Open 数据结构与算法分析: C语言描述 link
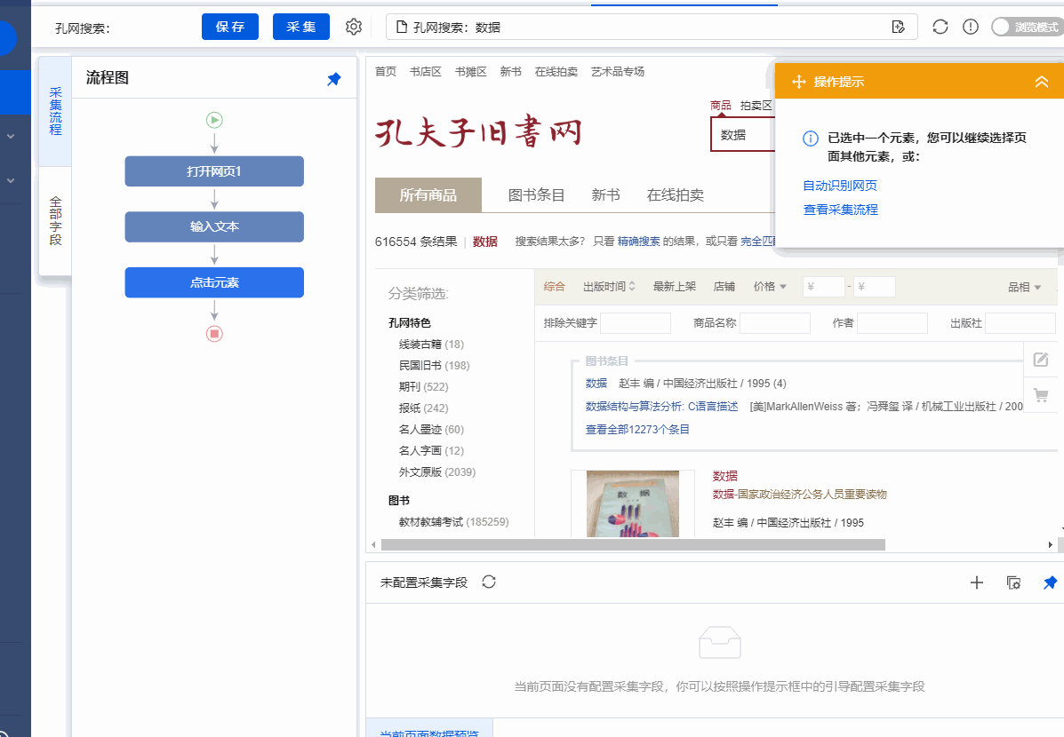The image size is (1064, 737). pos(661,406)
